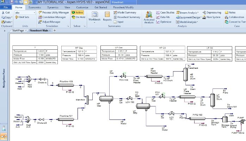Switch to the View ribbon tab
The width and height of the screenshot is (246, 141).
coord(67,7)
